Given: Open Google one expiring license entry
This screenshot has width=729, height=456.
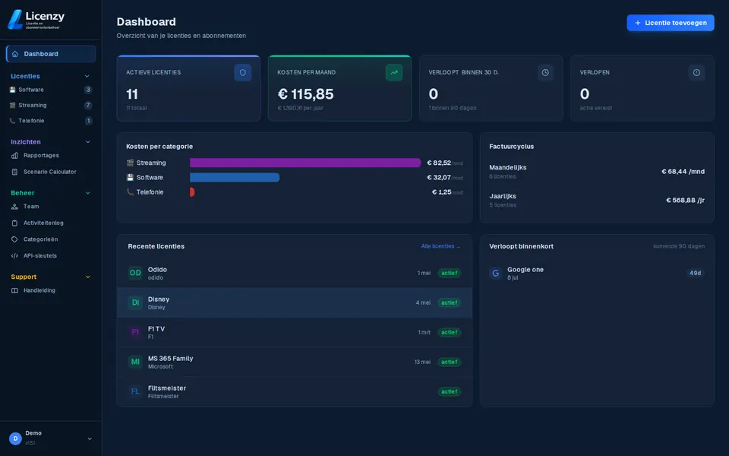Looking at the screenshot, I should (597, 273).
